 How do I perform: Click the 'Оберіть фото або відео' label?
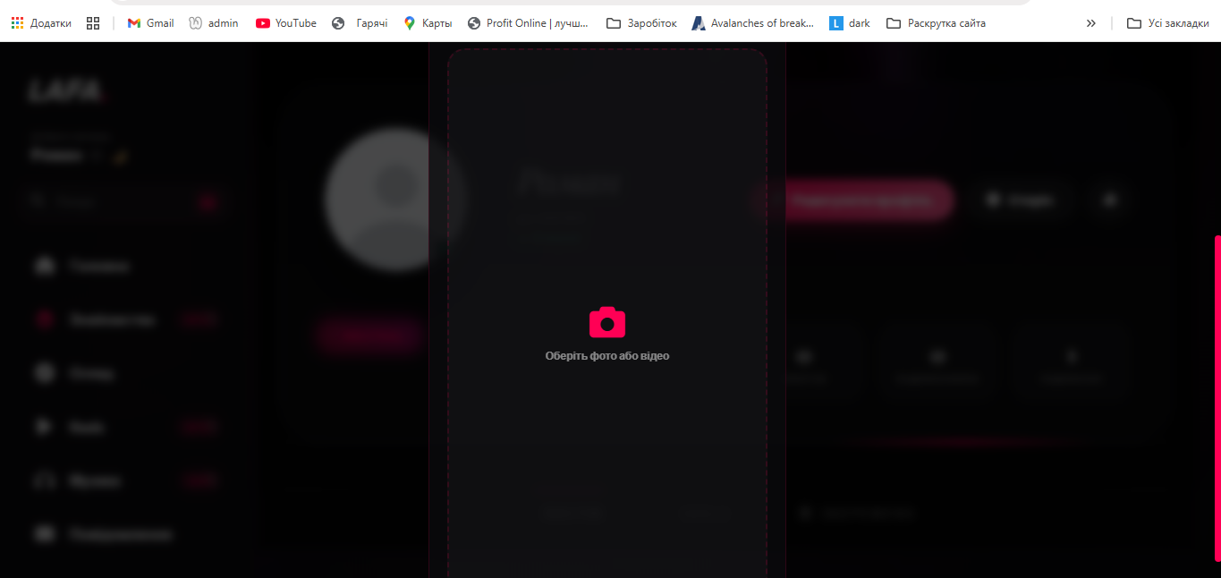(x=607, y=356)
